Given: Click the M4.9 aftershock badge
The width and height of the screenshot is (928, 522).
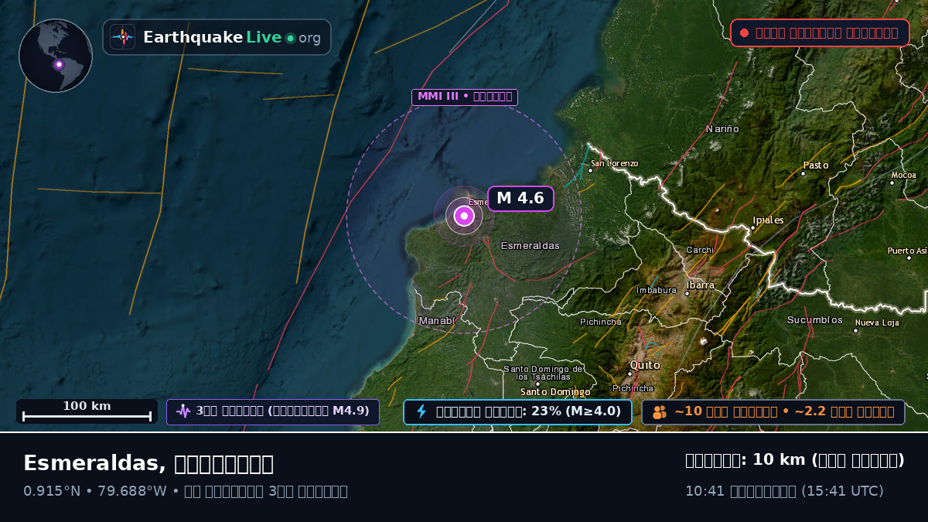Looking at the screenshot, I should tap(273, 412).
